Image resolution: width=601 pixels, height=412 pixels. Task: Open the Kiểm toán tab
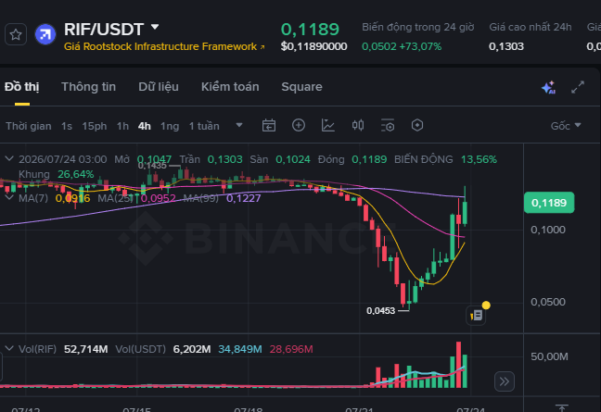pos(230,87)
